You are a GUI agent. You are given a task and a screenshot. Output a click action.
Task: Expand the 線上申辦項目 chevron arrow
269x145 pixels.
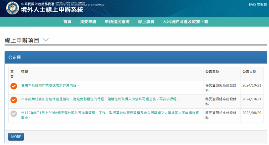coord(45,40)
